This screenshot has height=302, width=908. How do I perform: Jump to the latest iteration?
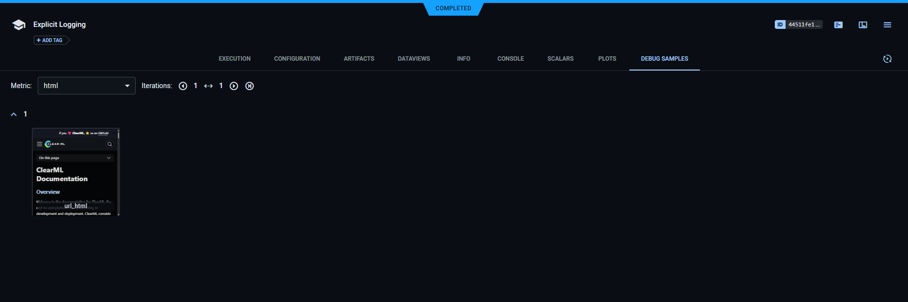pos(250,86)
